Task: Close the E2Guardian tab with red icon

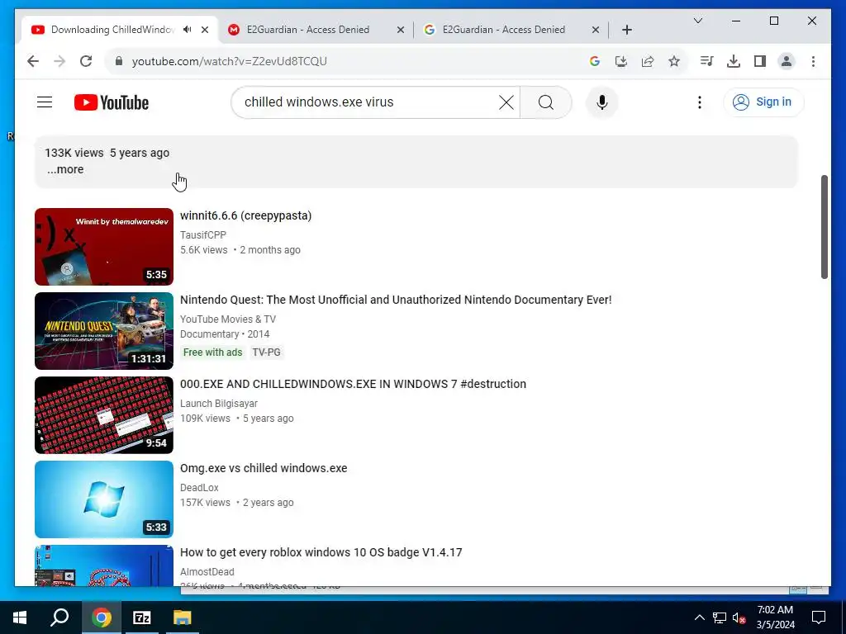Action: click(401, 30)
